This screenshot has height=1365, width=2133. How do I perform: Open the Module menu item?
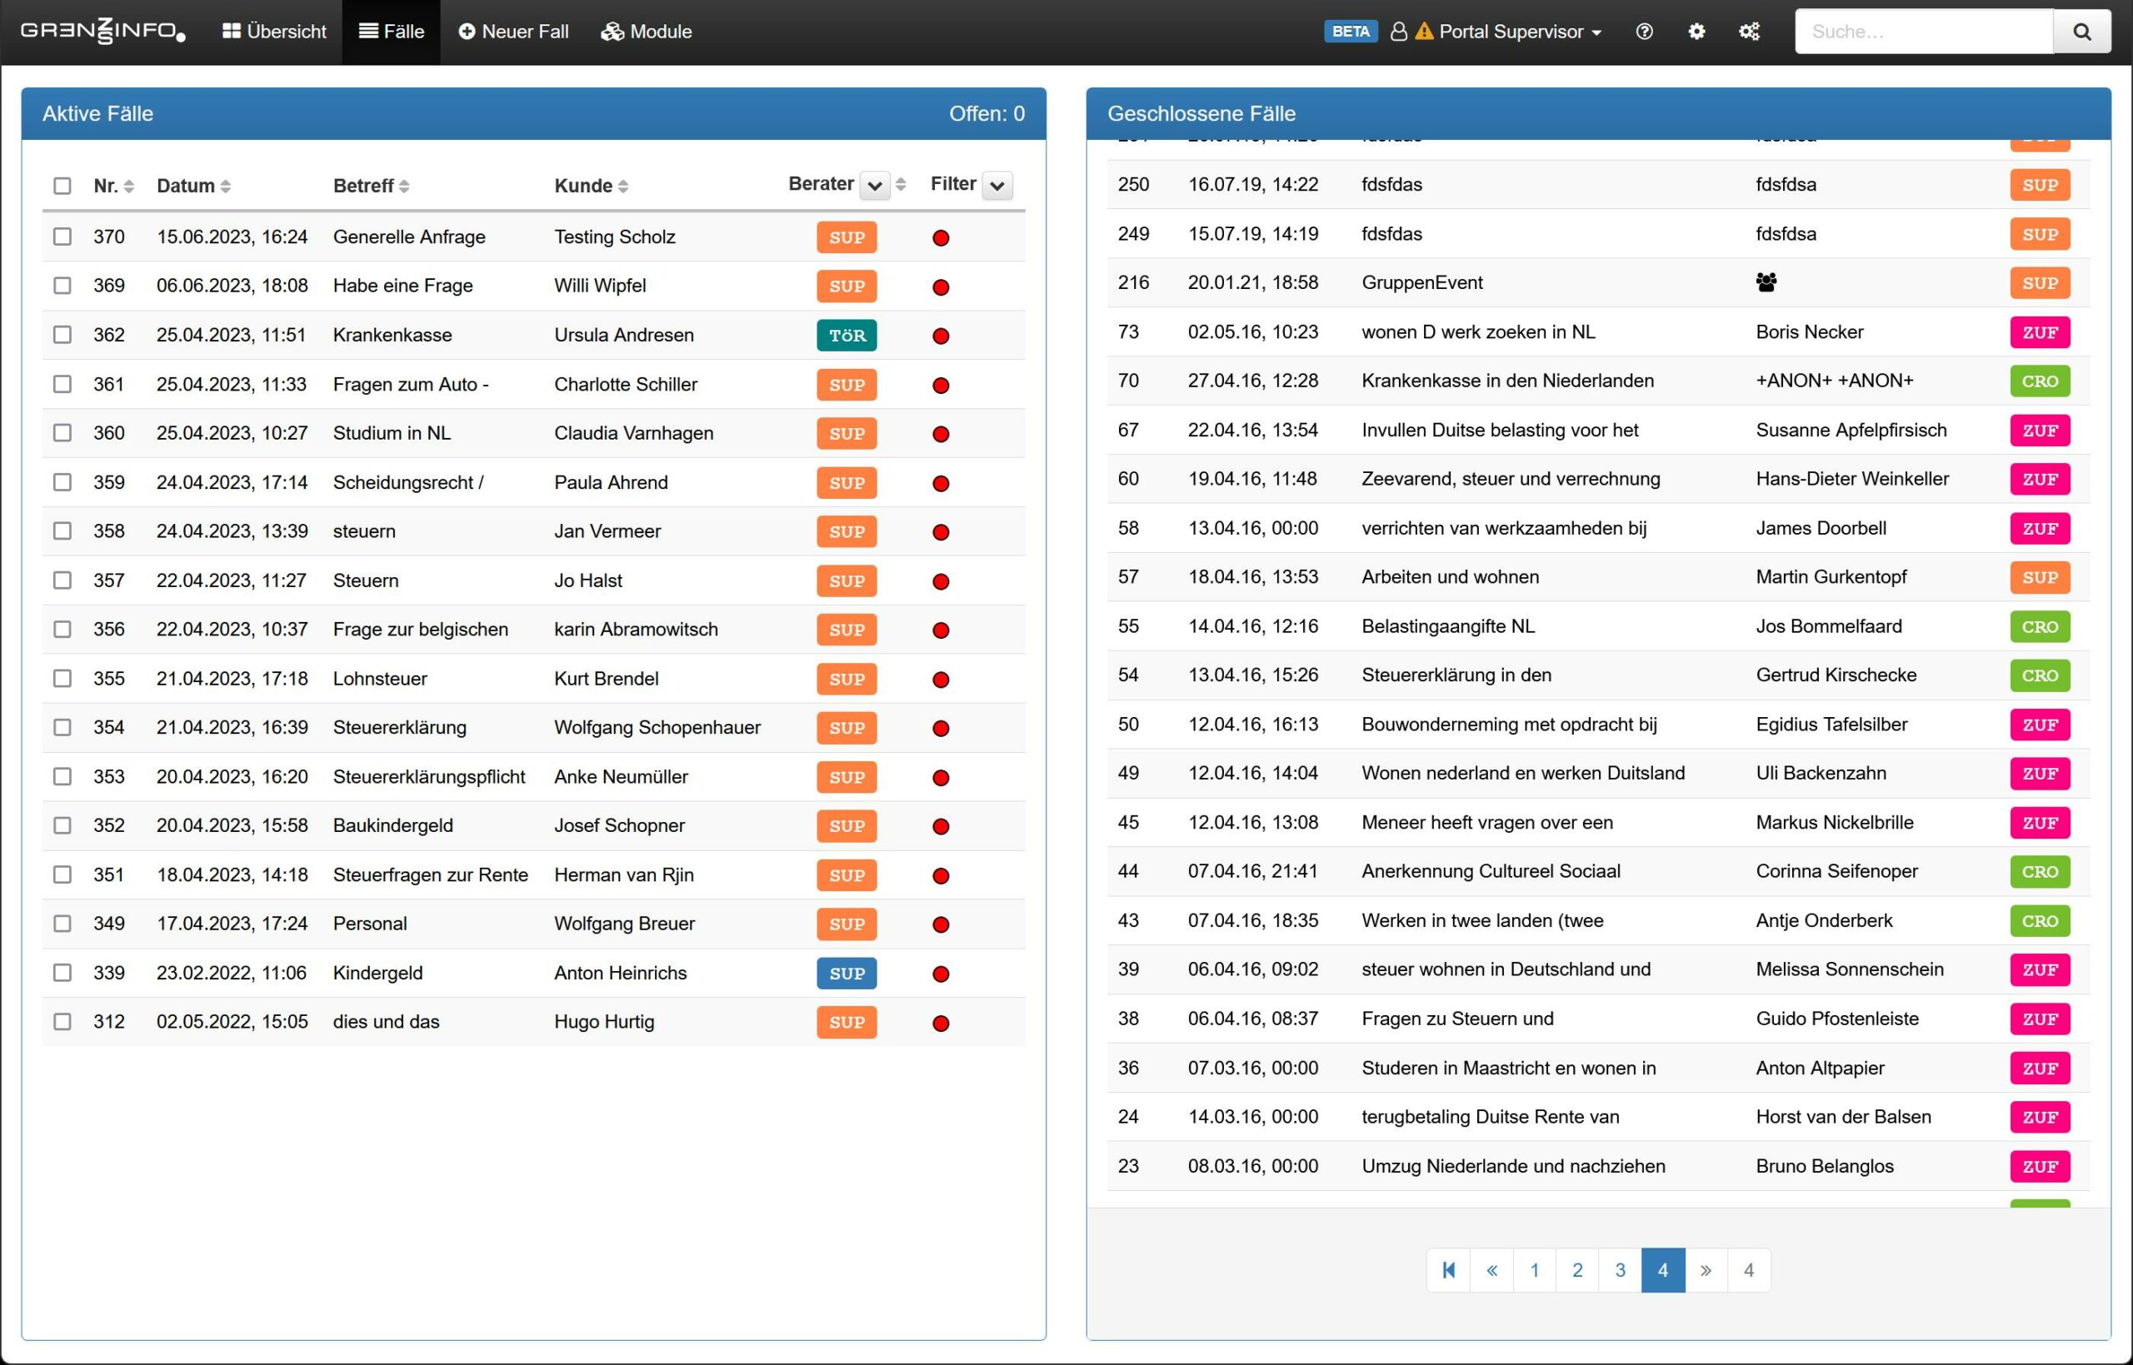[647, 32]
